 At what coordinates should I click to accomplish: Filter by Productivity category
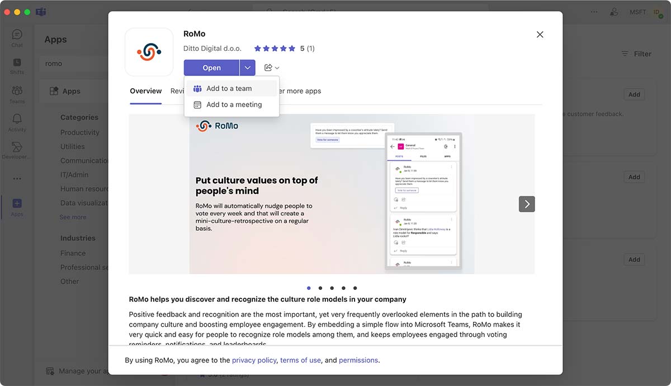pyautogui.click(x=80, y=132)
